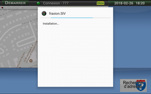This screenshot has height=94, width=151.
Task: Click the Installation... status message
Action: (x=51, y=24)
